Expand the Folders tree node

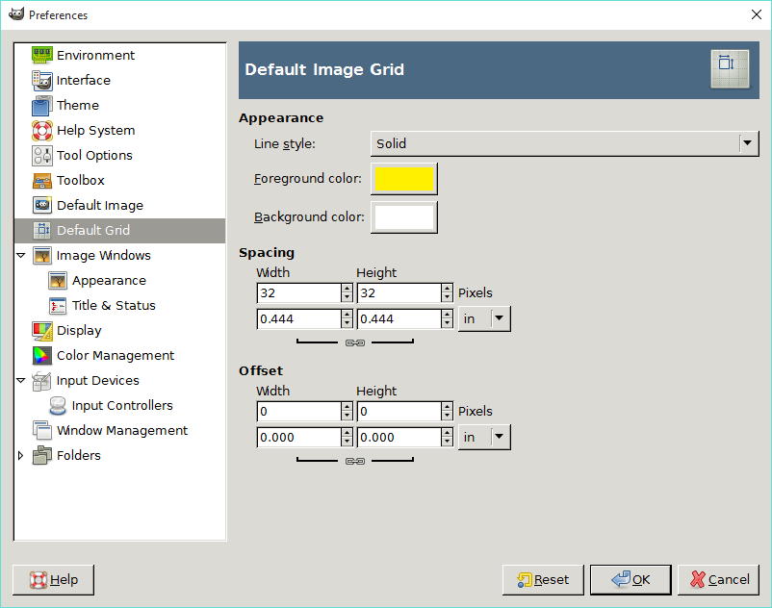point(20,455)
